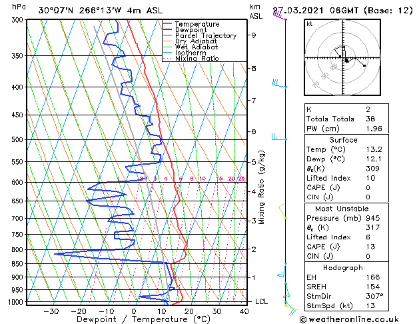This screenshot has width=419, height=324.
Task: Click the Surface Lifted Index value '10'
Action: pos(370,178)
